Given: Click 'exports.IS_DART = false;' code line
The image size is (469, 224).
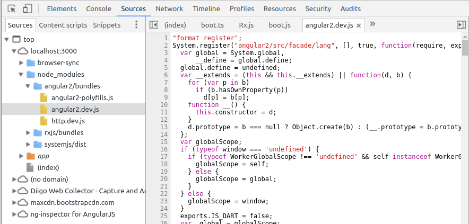Looking at the screenshot, I should (x=226, y=216).
